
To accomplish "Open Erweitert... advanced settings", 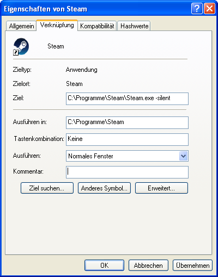I will pyautogui.click(x=161, y=188).
